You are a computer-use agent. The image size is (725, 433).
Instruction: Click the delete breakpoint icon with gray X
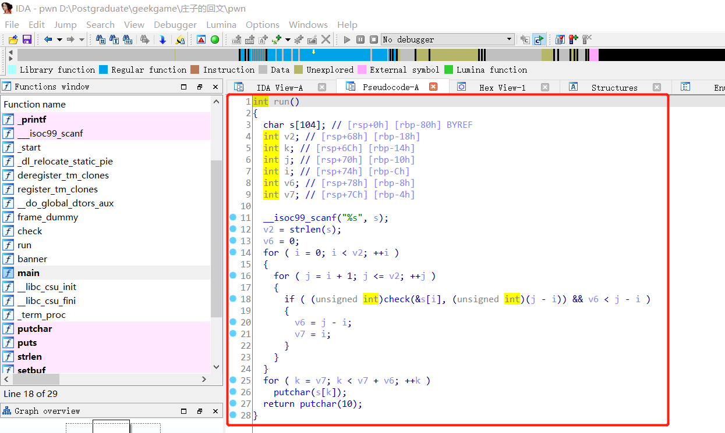tap(587, 40)
